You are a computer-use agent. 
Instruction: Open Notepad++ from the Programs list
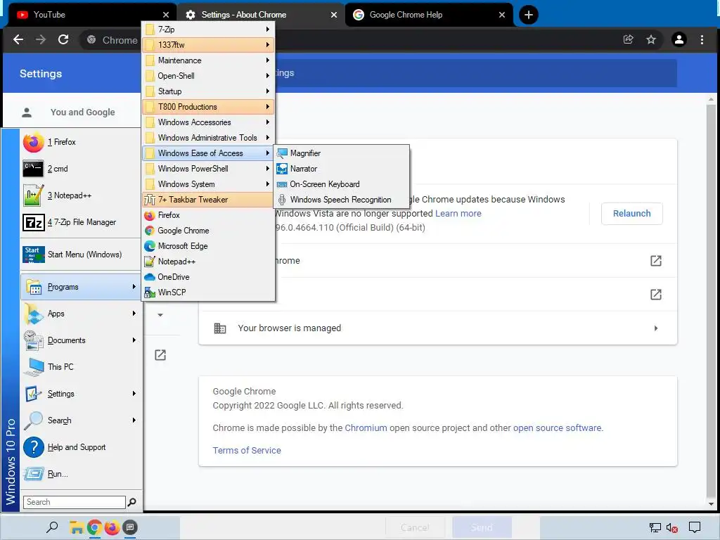click(x=208, y=262)
